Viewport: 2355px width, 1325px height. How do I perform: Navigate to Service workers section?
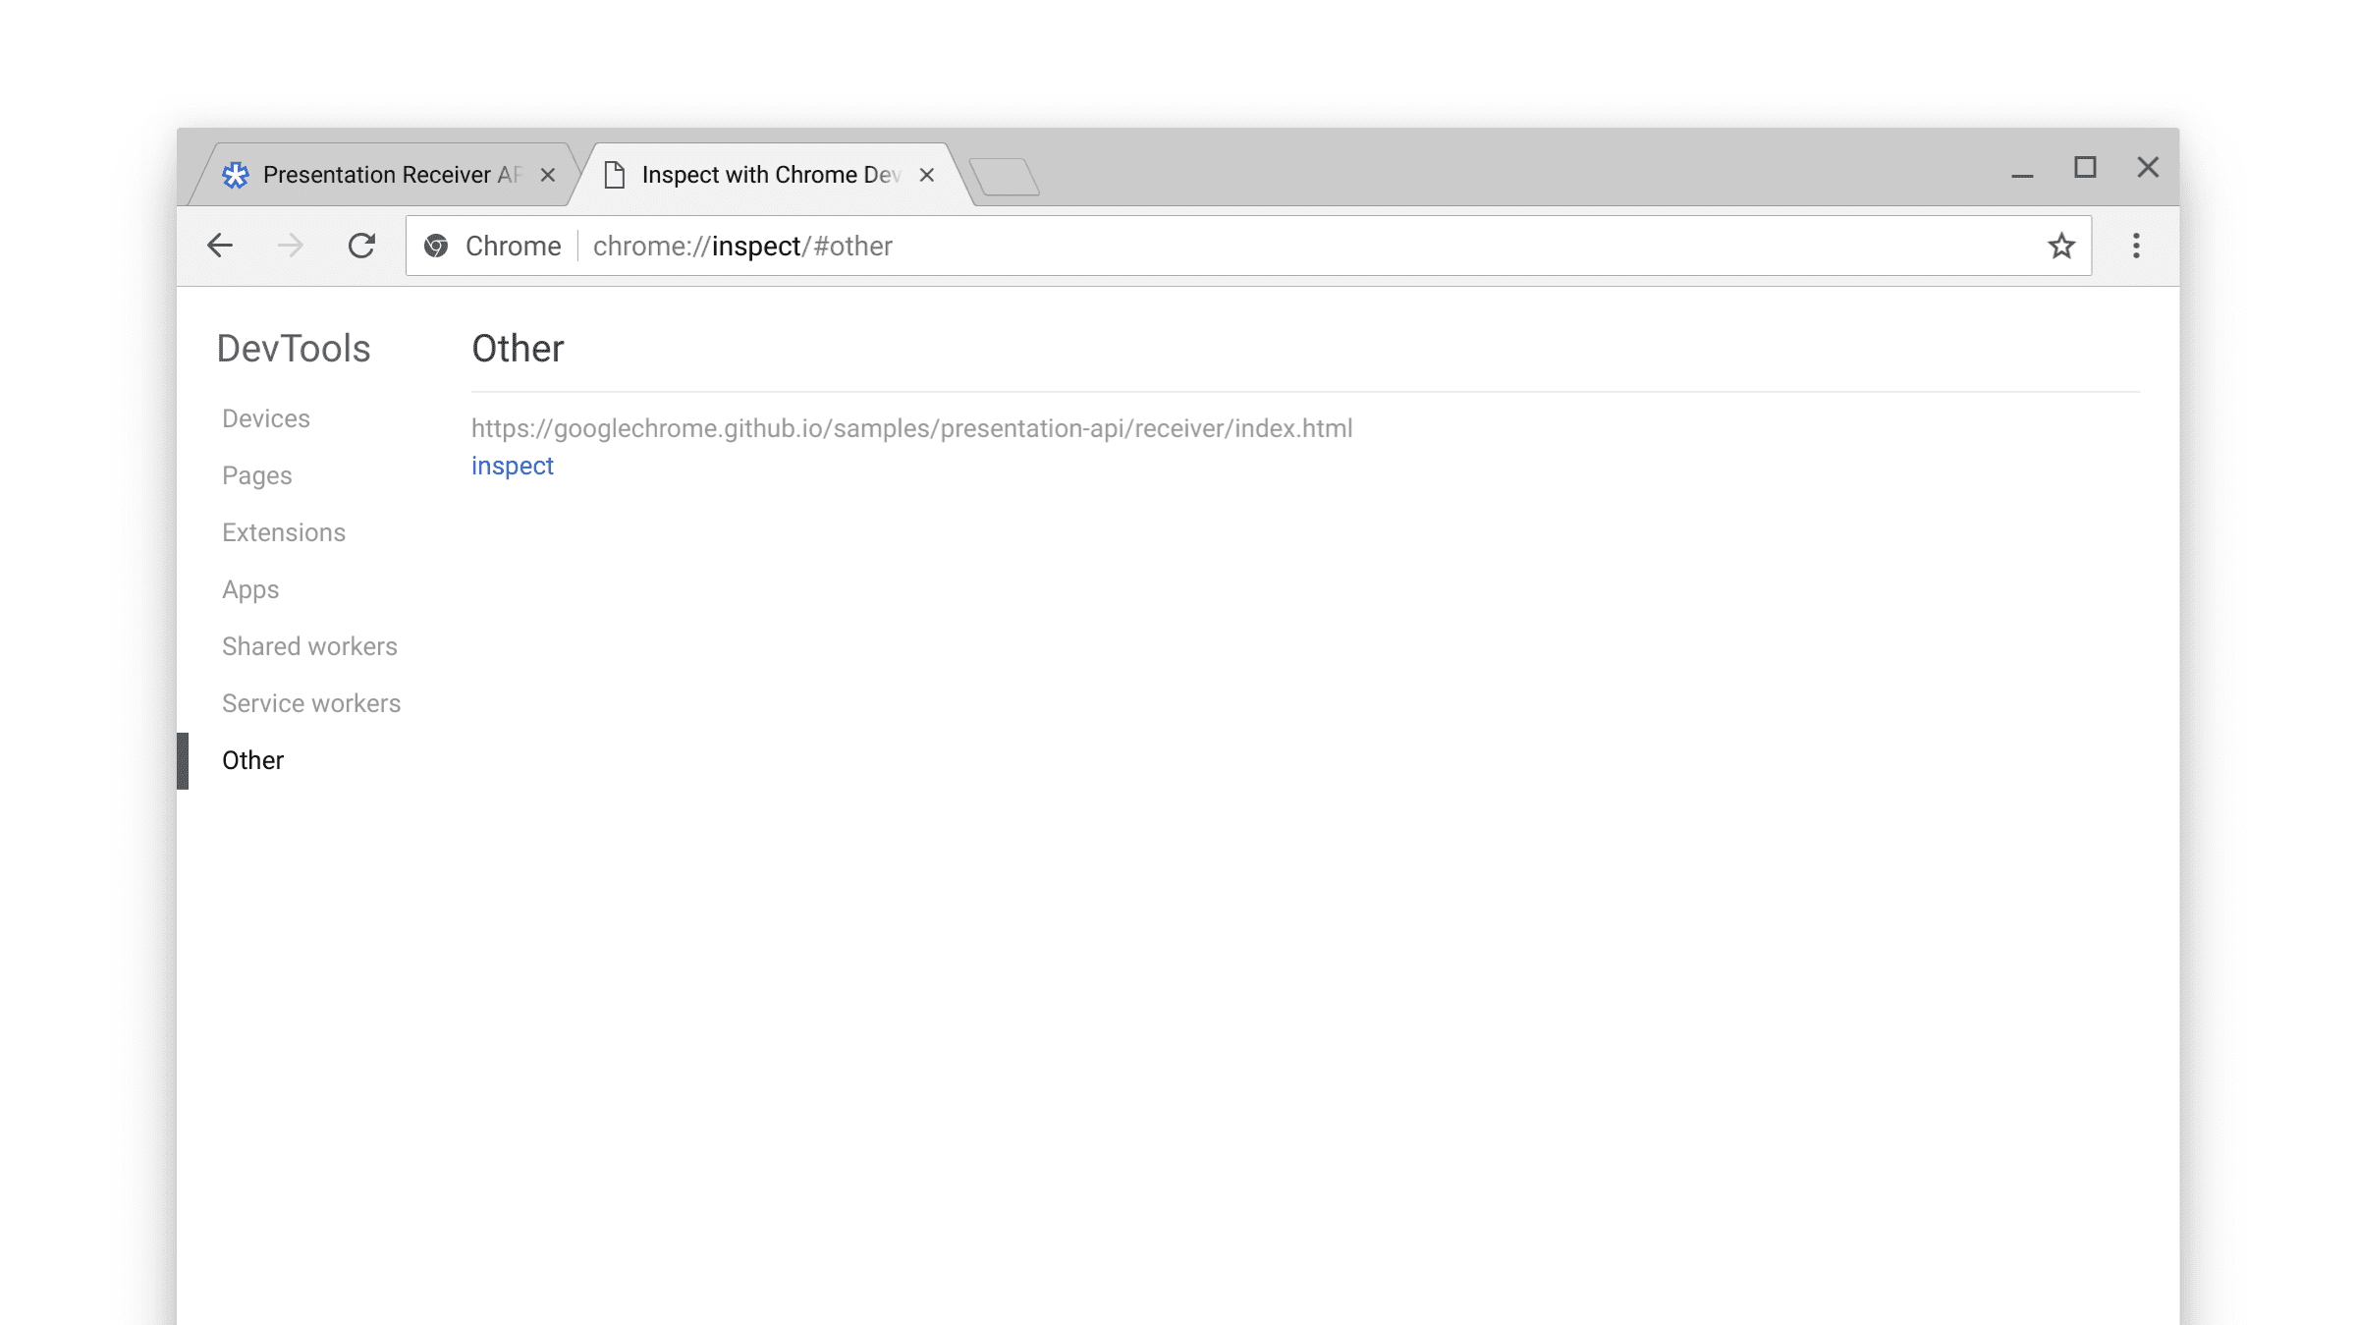(x=312, y=704)
